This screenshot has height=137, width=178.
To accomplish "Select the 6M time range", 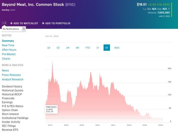I will coord(77,48).
